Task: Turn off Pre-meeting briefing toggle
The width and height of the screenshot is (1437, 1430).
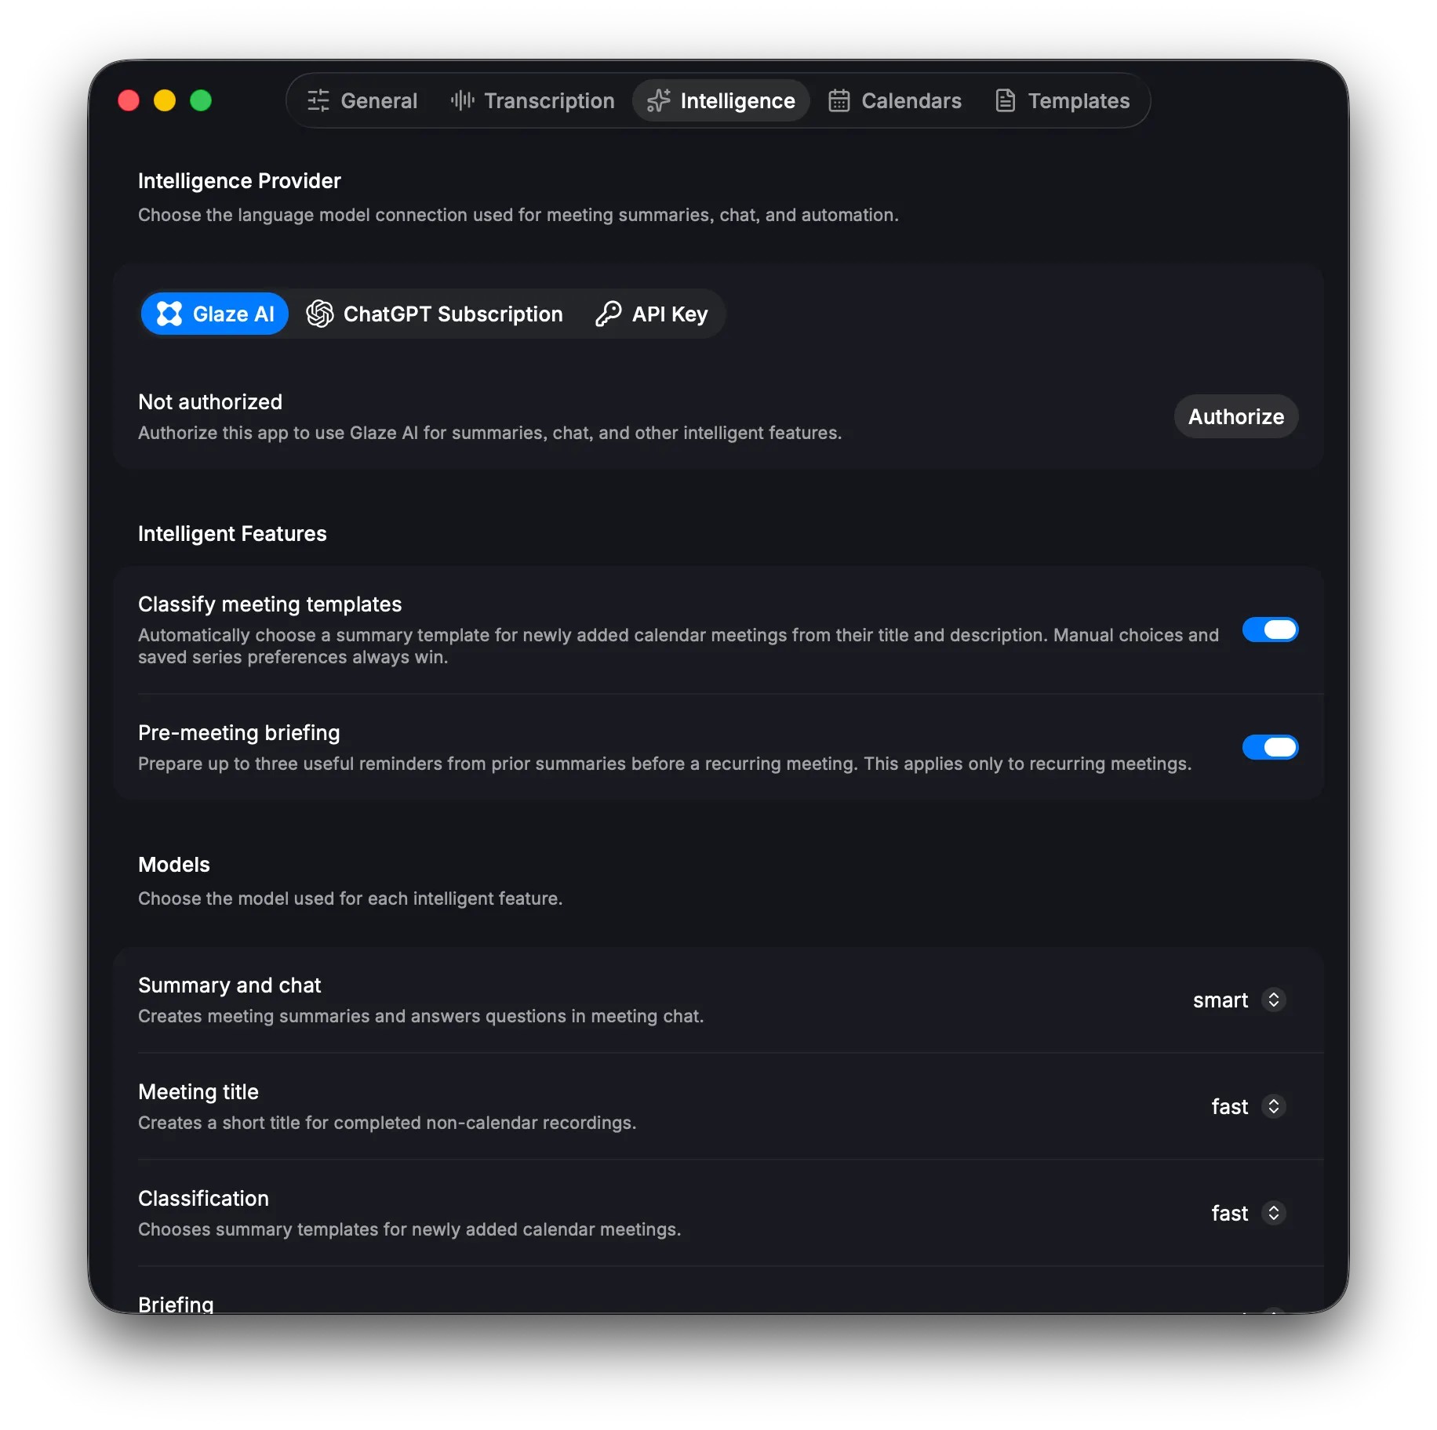Action: (1271, 747)
